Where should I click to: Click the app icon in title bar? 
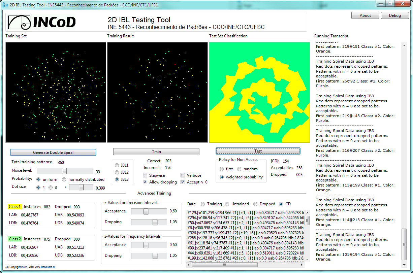pyautogui.click(x=5, y=5)
